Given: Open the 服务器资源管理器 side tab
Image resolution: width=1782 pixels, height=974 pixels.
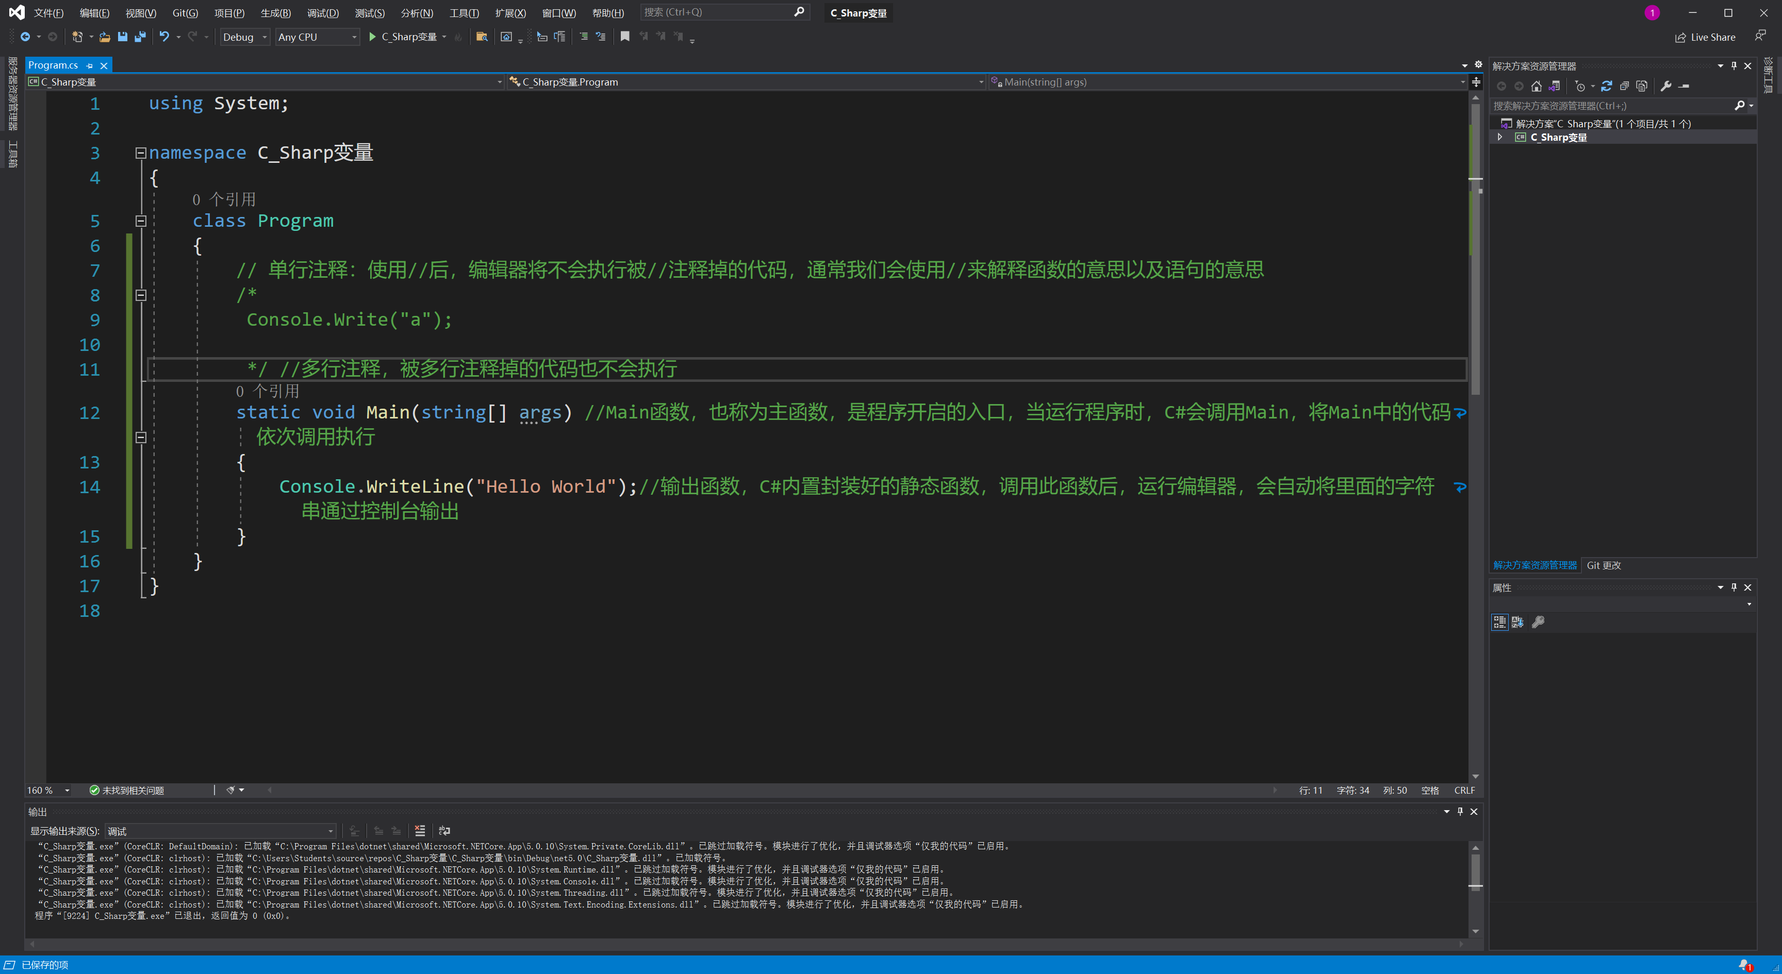Looking at the screenshot, I should coord(12,94).
